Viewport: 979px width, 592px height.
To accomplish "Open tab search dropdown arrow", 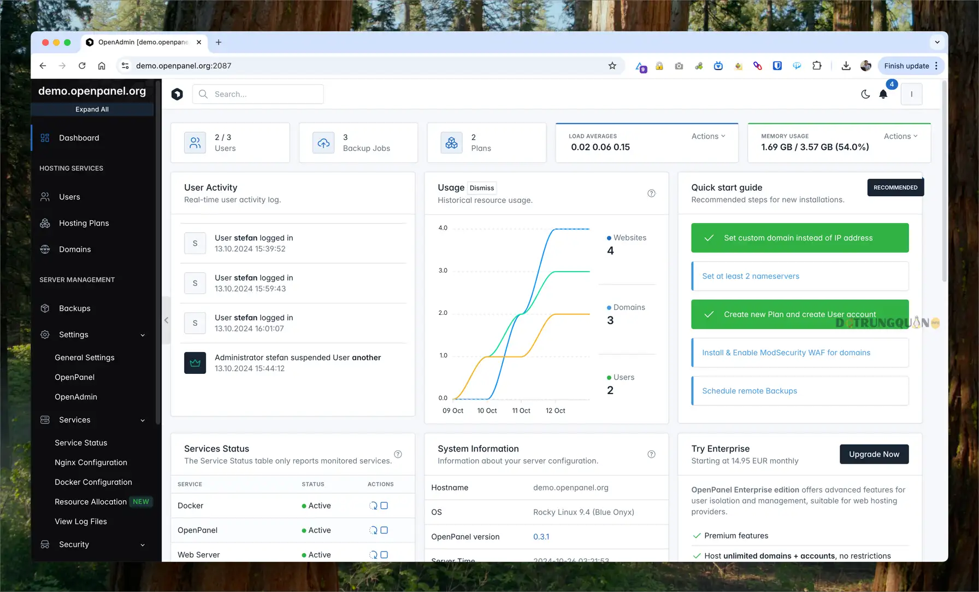I will tap(937, 42).
